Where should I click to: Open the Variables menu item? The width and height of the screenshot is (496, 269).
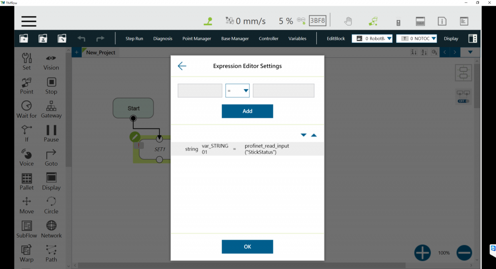click(297, 39)
